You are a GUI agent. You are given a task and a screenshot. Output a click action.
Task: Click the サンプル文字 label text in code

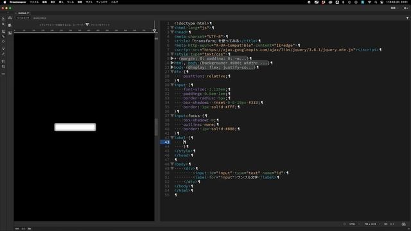247,177
